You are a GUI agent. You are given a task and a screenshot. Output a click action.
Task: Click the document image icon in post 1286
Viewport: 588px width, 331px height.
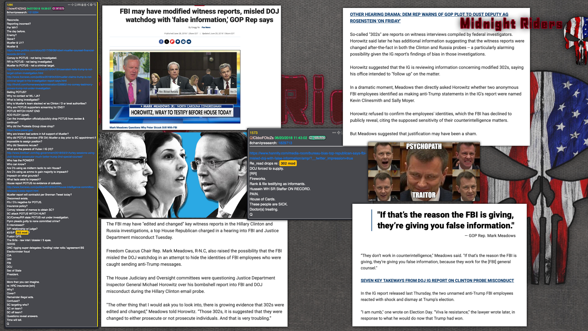76,5
